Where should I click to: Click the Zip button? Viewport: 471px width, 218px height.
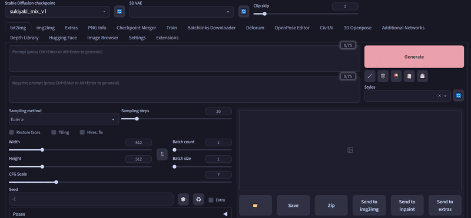331,205
